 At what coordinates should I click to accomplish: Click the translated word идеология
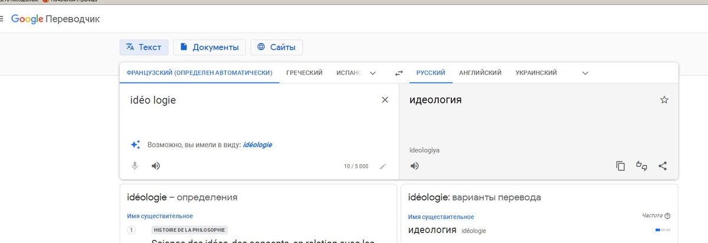pyautogui.click(x=435, y=100)
